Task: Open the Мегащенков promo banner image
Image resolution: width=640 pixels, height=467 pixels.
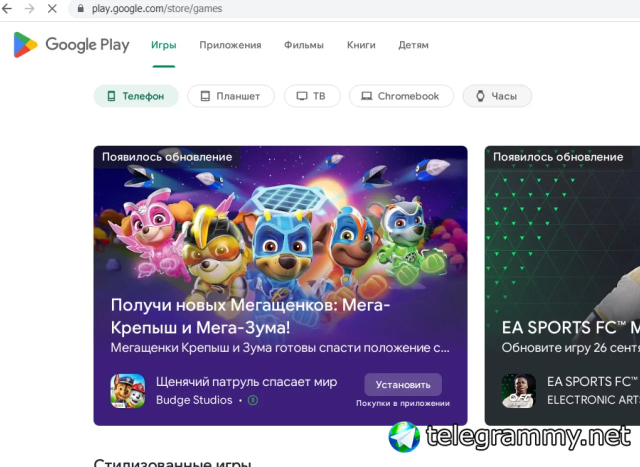Action: coord(280,286)
